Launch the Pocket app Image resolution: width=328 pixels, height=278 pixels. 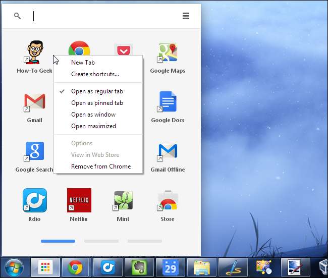click(x=124, y=49)
